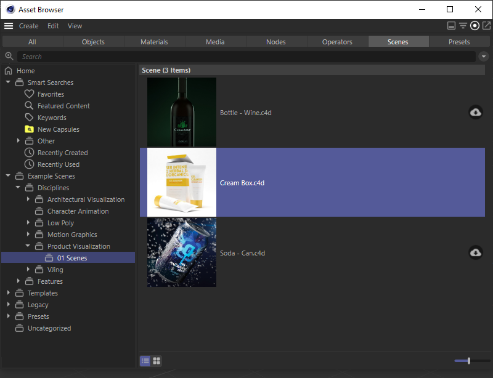
Task: Collapse the Example Scenes node
Action: [x=8, y=175]
